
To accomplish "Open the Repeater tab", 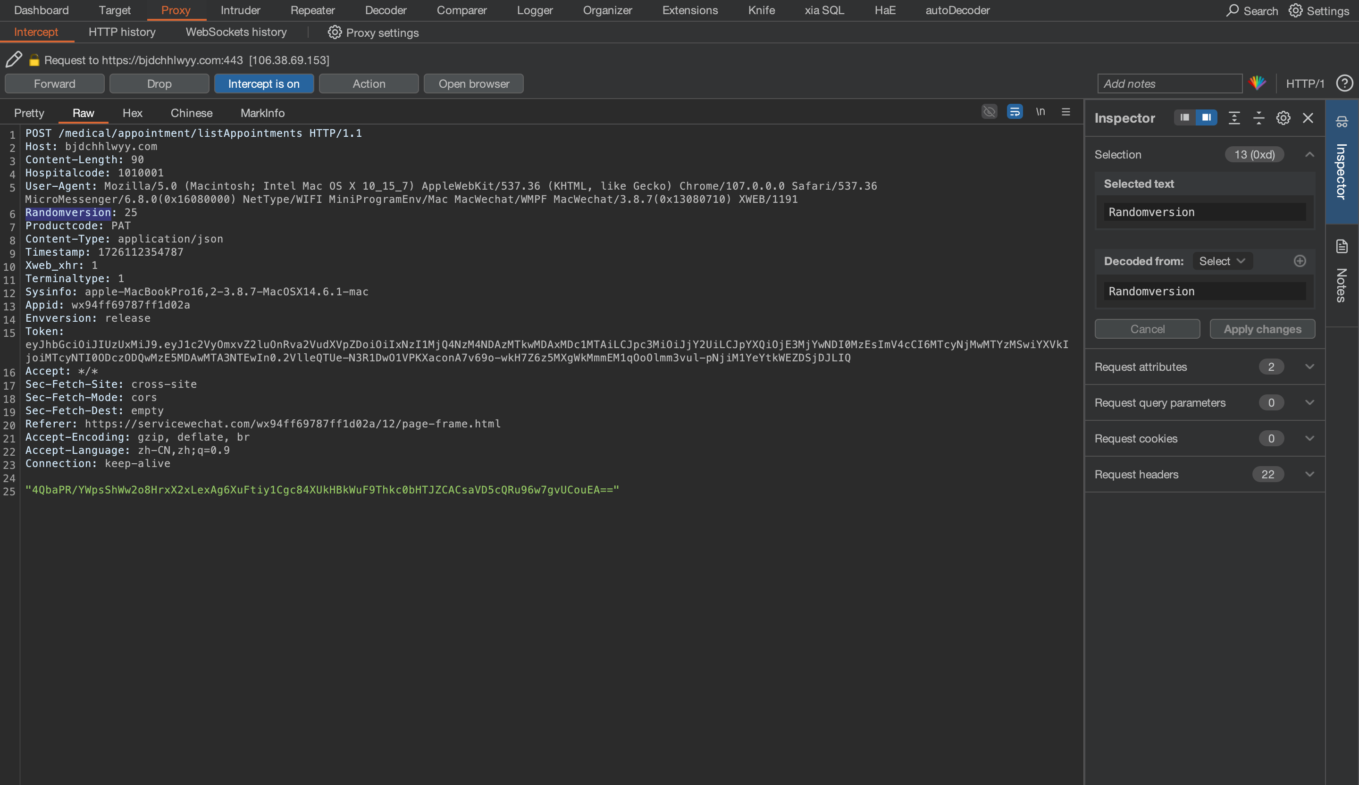I will (x=313, y=10).
